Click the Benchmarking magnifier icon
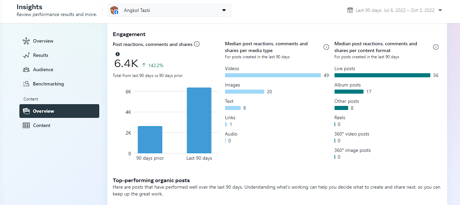This screenshot has width=460, height=205. tap(26, 84)
